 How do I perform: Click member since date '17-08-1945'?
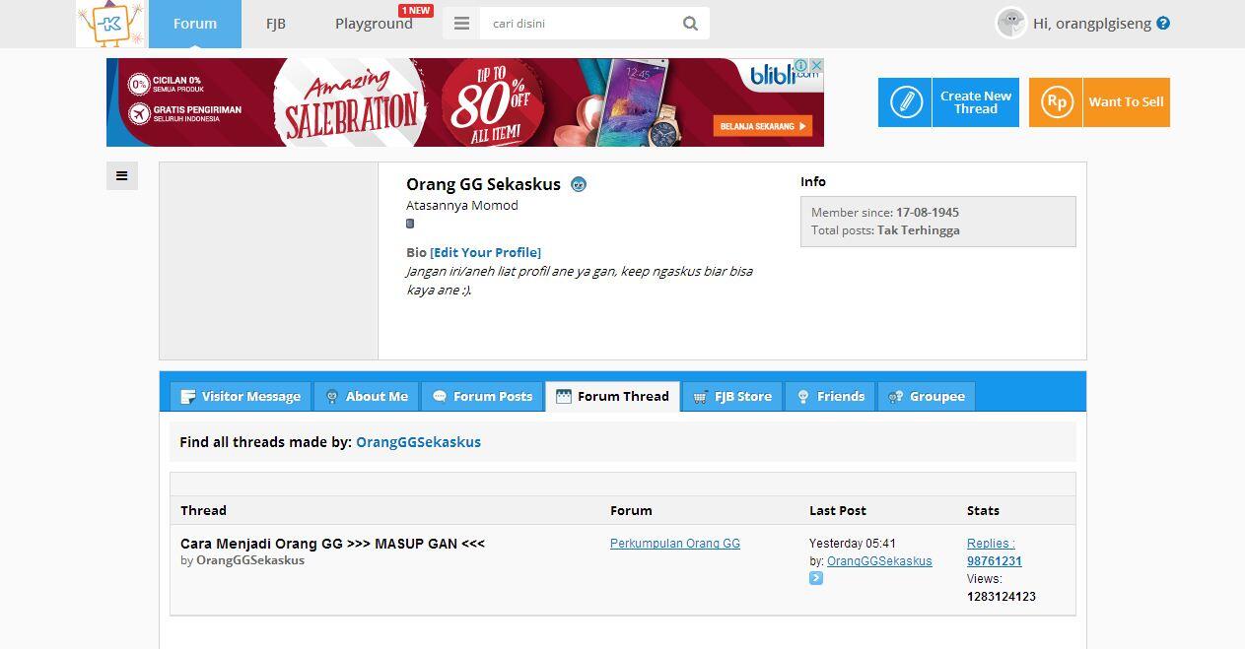[928, 213]
